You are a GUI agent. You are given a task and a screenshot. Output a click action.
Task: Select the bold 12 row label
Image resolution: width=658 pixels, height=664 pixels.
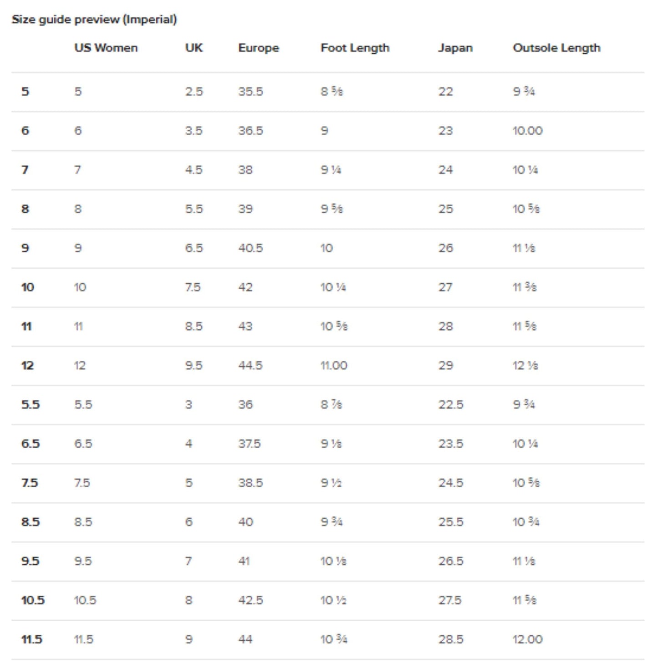(27, 366)
